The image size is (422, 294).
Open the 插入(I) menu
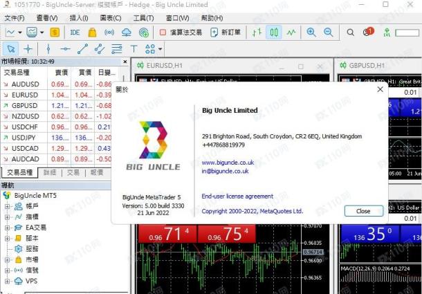coord(79,18)
